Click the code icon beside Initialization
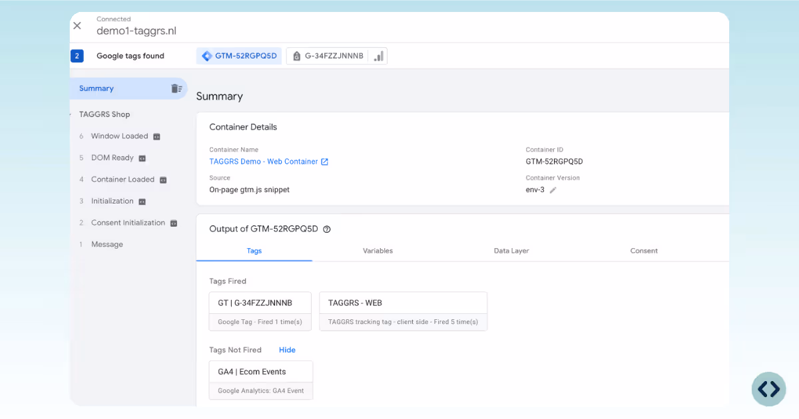 coord(142,202)
